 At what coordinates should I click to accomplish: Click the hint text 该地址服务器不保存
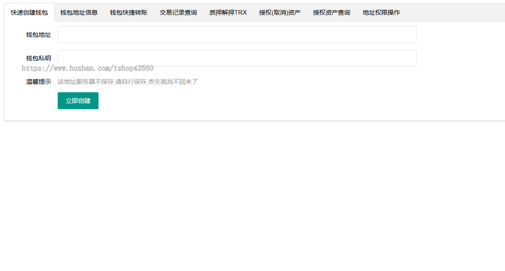click(x=86, y=82)
